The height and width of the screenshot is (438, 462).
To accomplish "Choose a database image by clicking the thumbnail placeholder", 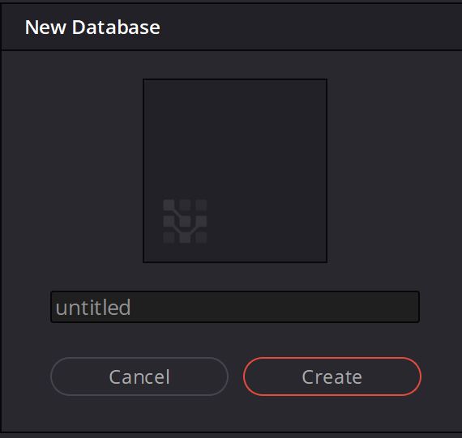I will pyautogui.click(x=235, y=171).
